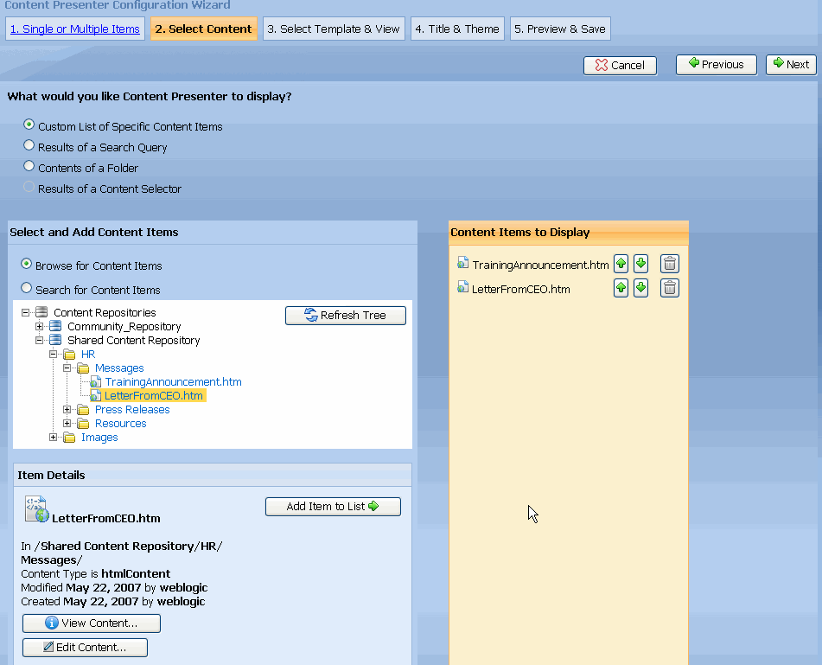
Task: Select Custom List of Specific Content Items
Action: point(29,125)
